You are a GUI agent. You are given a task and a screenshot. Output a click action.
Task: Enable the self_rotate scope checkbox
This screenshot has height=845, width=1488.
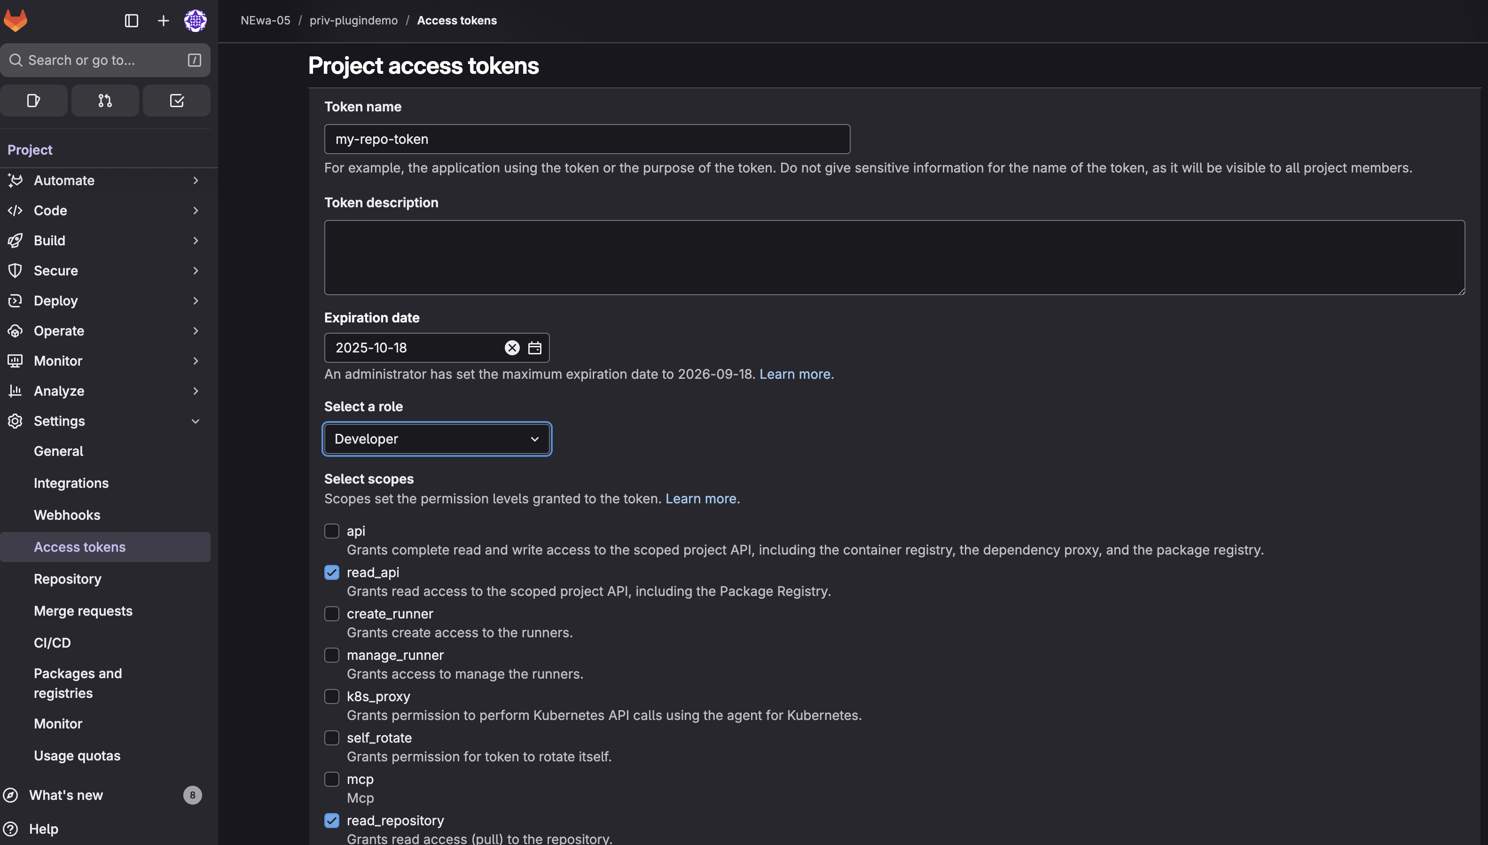[x=331, y=738]
